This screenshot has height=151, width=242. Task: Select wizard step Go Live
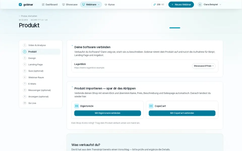[x=41, y=103]
